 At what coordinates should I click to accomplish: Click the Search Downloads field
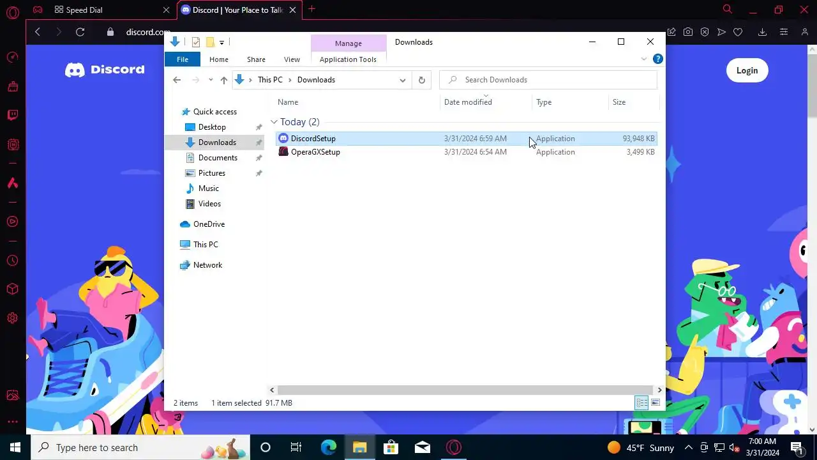548,80
